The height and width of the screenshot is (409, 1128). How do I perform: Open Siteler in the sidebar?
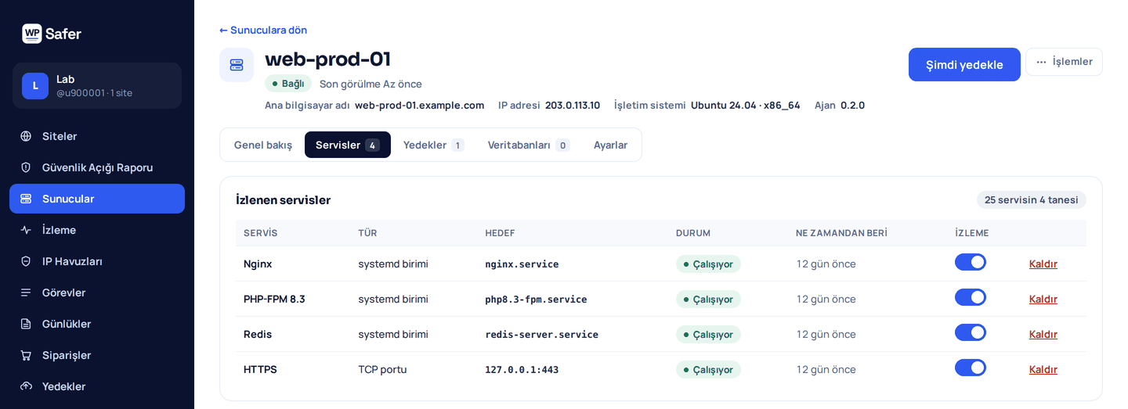pyautogui.click(x=97, y=136)
